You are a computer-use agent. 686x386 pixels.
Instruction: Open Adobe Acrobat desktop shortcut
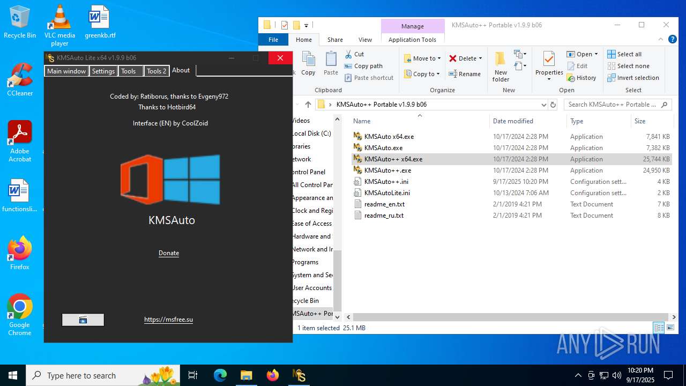tap(20, 142)
